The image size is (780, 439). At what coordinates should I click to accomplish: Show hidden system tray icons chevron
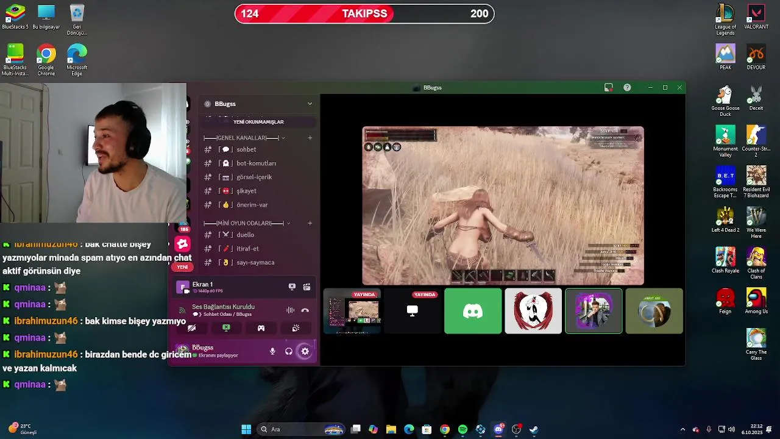682,429
